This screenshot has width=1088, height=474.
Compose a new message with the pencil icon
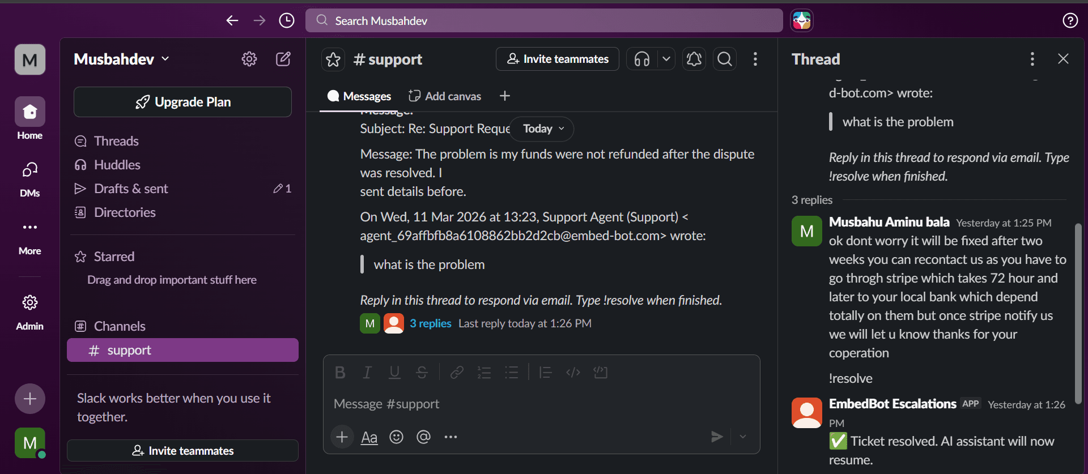pos(283,58)
